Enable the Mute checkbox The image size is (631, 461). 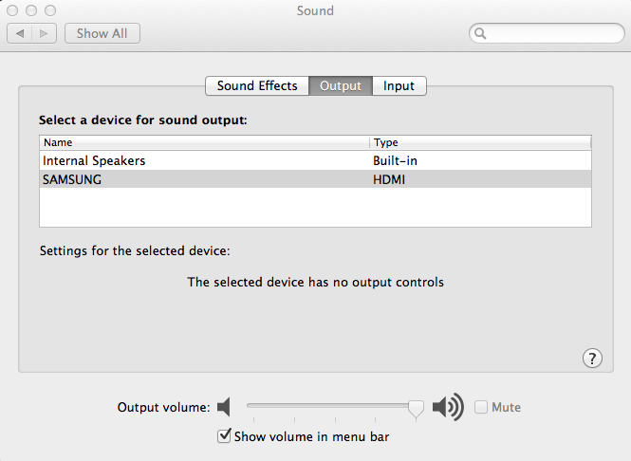pos(482,408)
